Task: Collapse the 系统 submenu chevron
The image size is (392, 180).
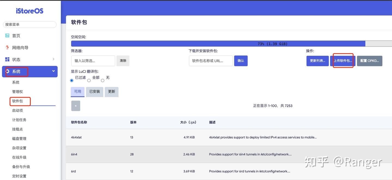Action: 53,72
